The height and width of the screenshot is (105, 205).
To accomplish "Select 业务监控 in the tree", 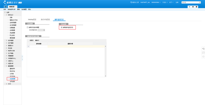I will [12, 81].
